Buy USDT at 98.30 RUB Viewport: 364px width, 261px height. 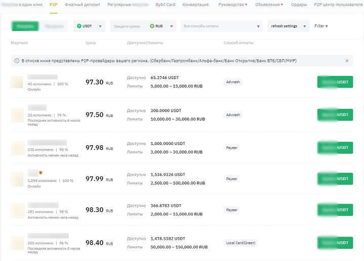pos(335,210)
